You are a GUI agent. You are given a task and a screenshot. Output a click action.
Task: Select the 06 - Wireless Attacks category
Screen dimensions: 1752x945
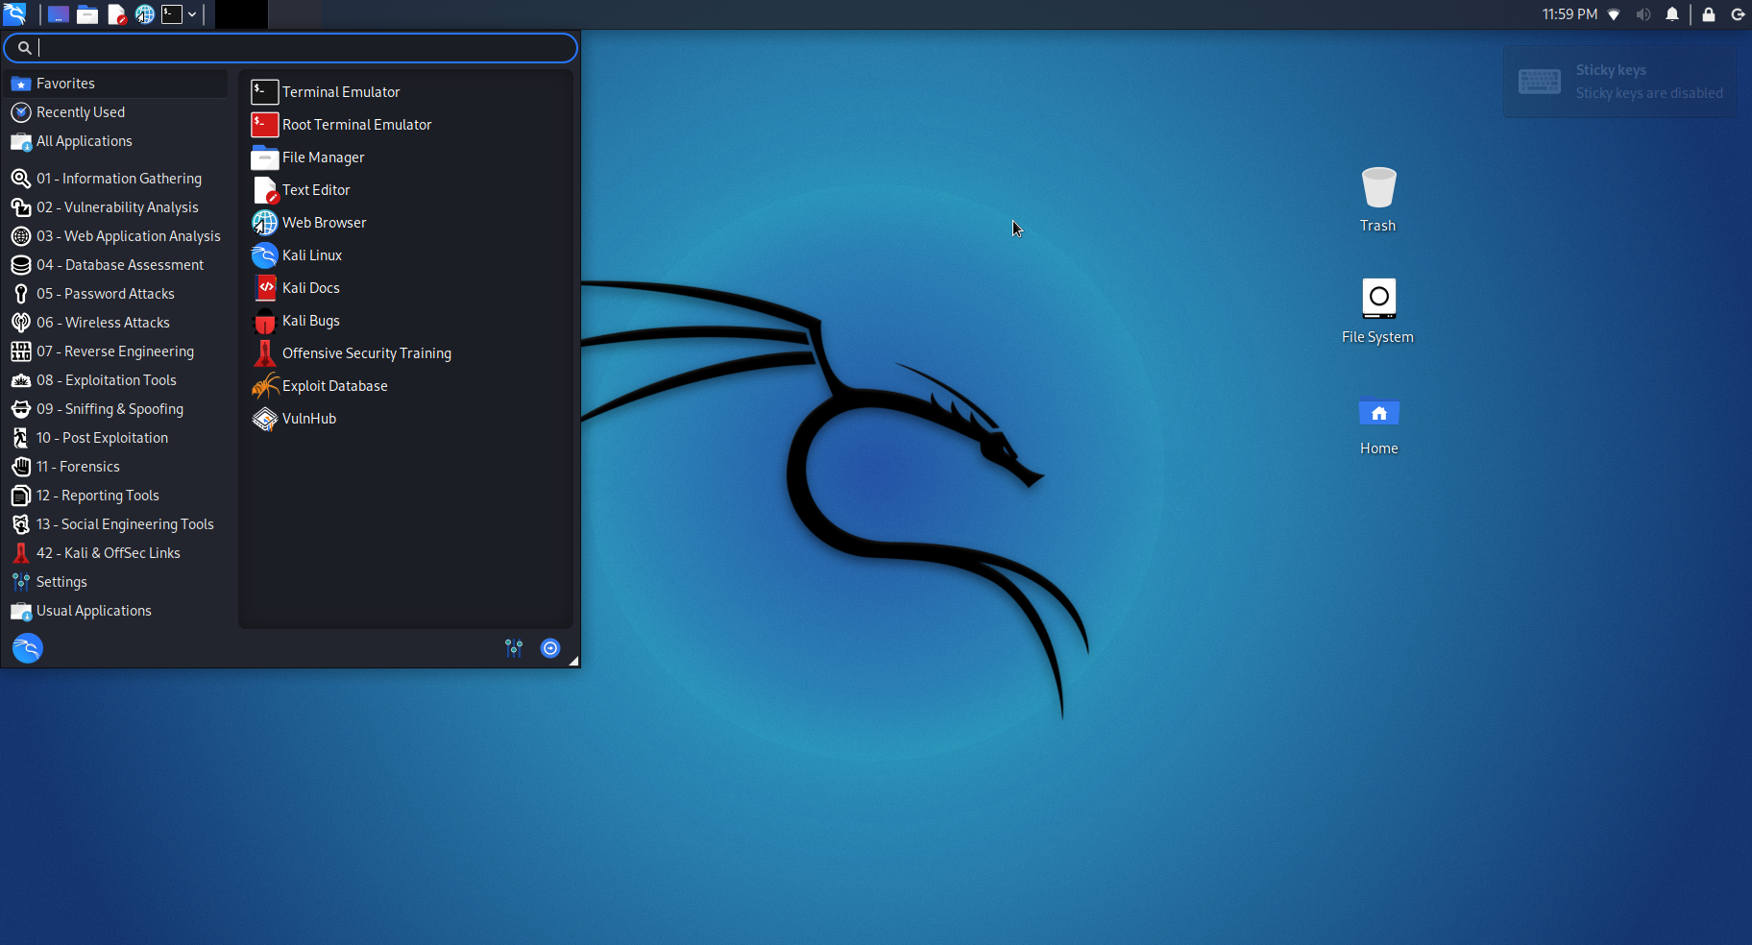(103, 323)
